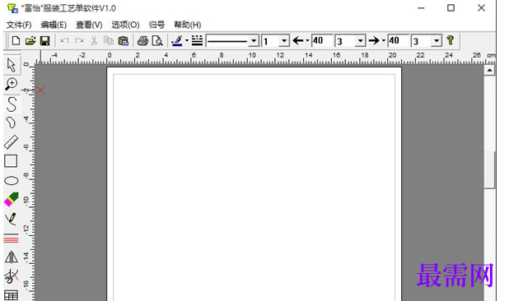
Task: Select the S-curve drawing tool
Action: (11, 104)
